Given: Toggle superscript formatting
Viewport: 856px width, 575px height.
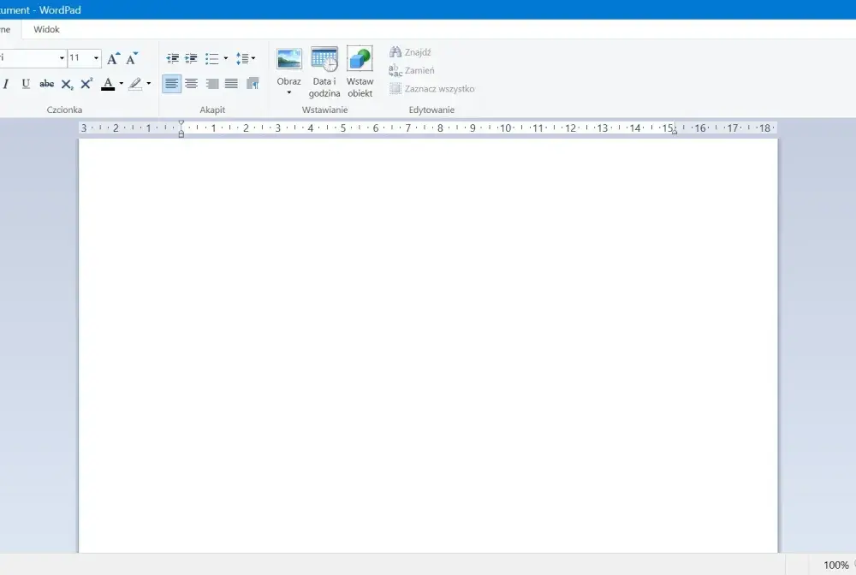Looking at the screenshot, I should click(x=86, y=84).
